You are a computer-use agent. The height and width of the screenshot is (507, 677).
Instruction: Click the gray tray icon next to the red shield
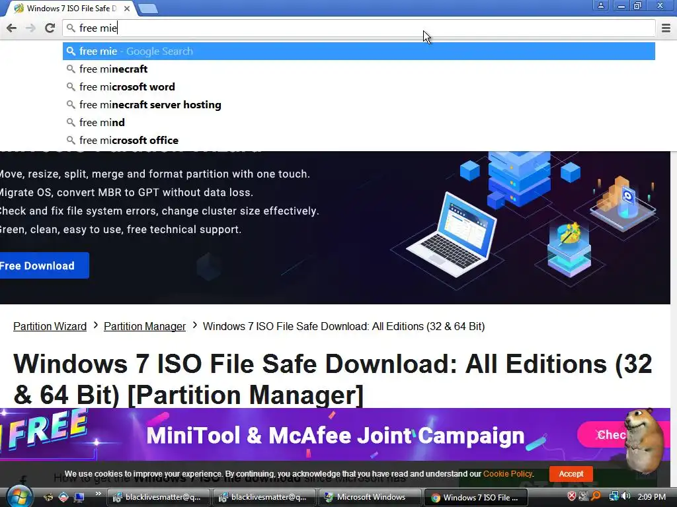[x=584, y=496]
